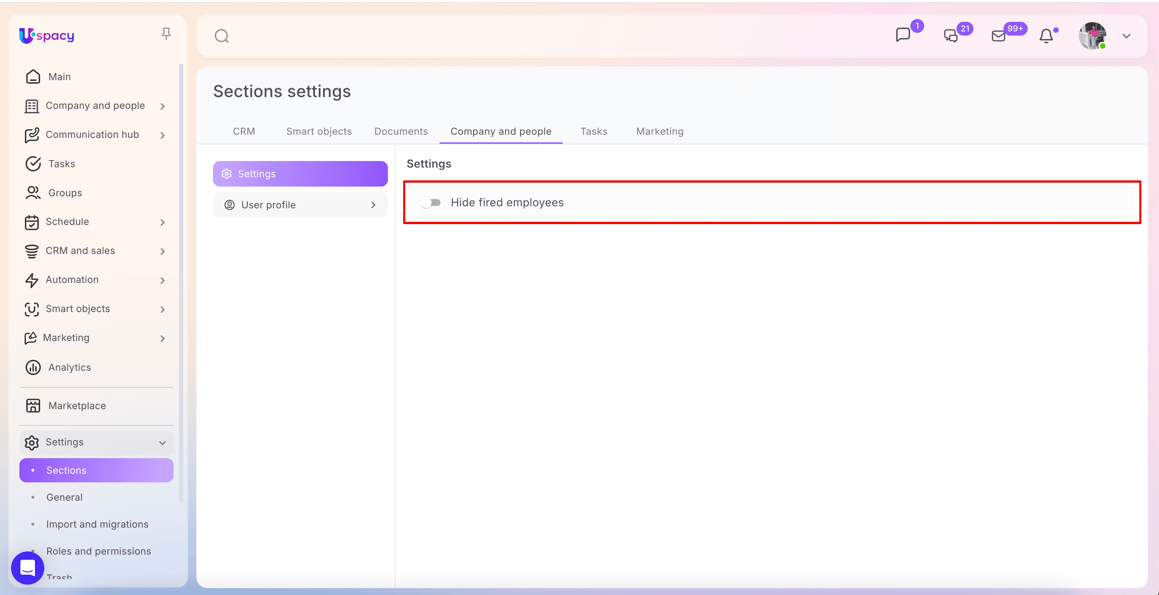
Task: Expand Automation sidebar chevron
Action: (x=163, y=280)
